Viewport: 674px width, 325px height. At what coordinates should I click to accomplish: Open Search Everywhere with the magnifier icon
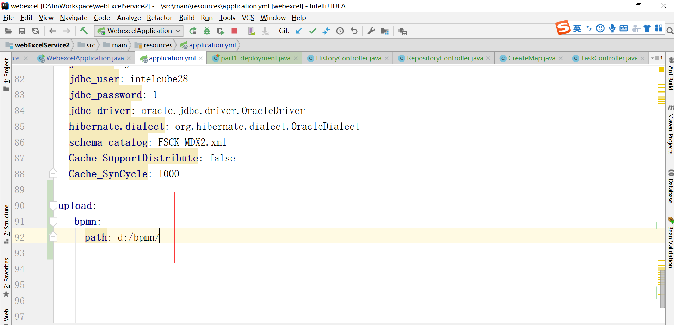click(x=670, y=31)
